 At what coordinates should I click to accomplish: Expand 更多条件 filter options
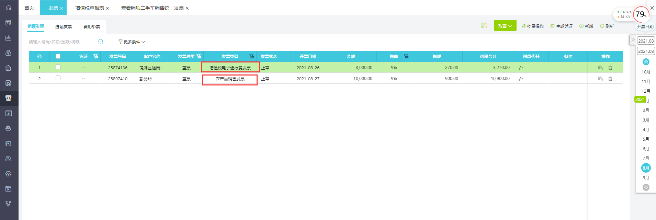pyautogui.click(x=132, y=42)
